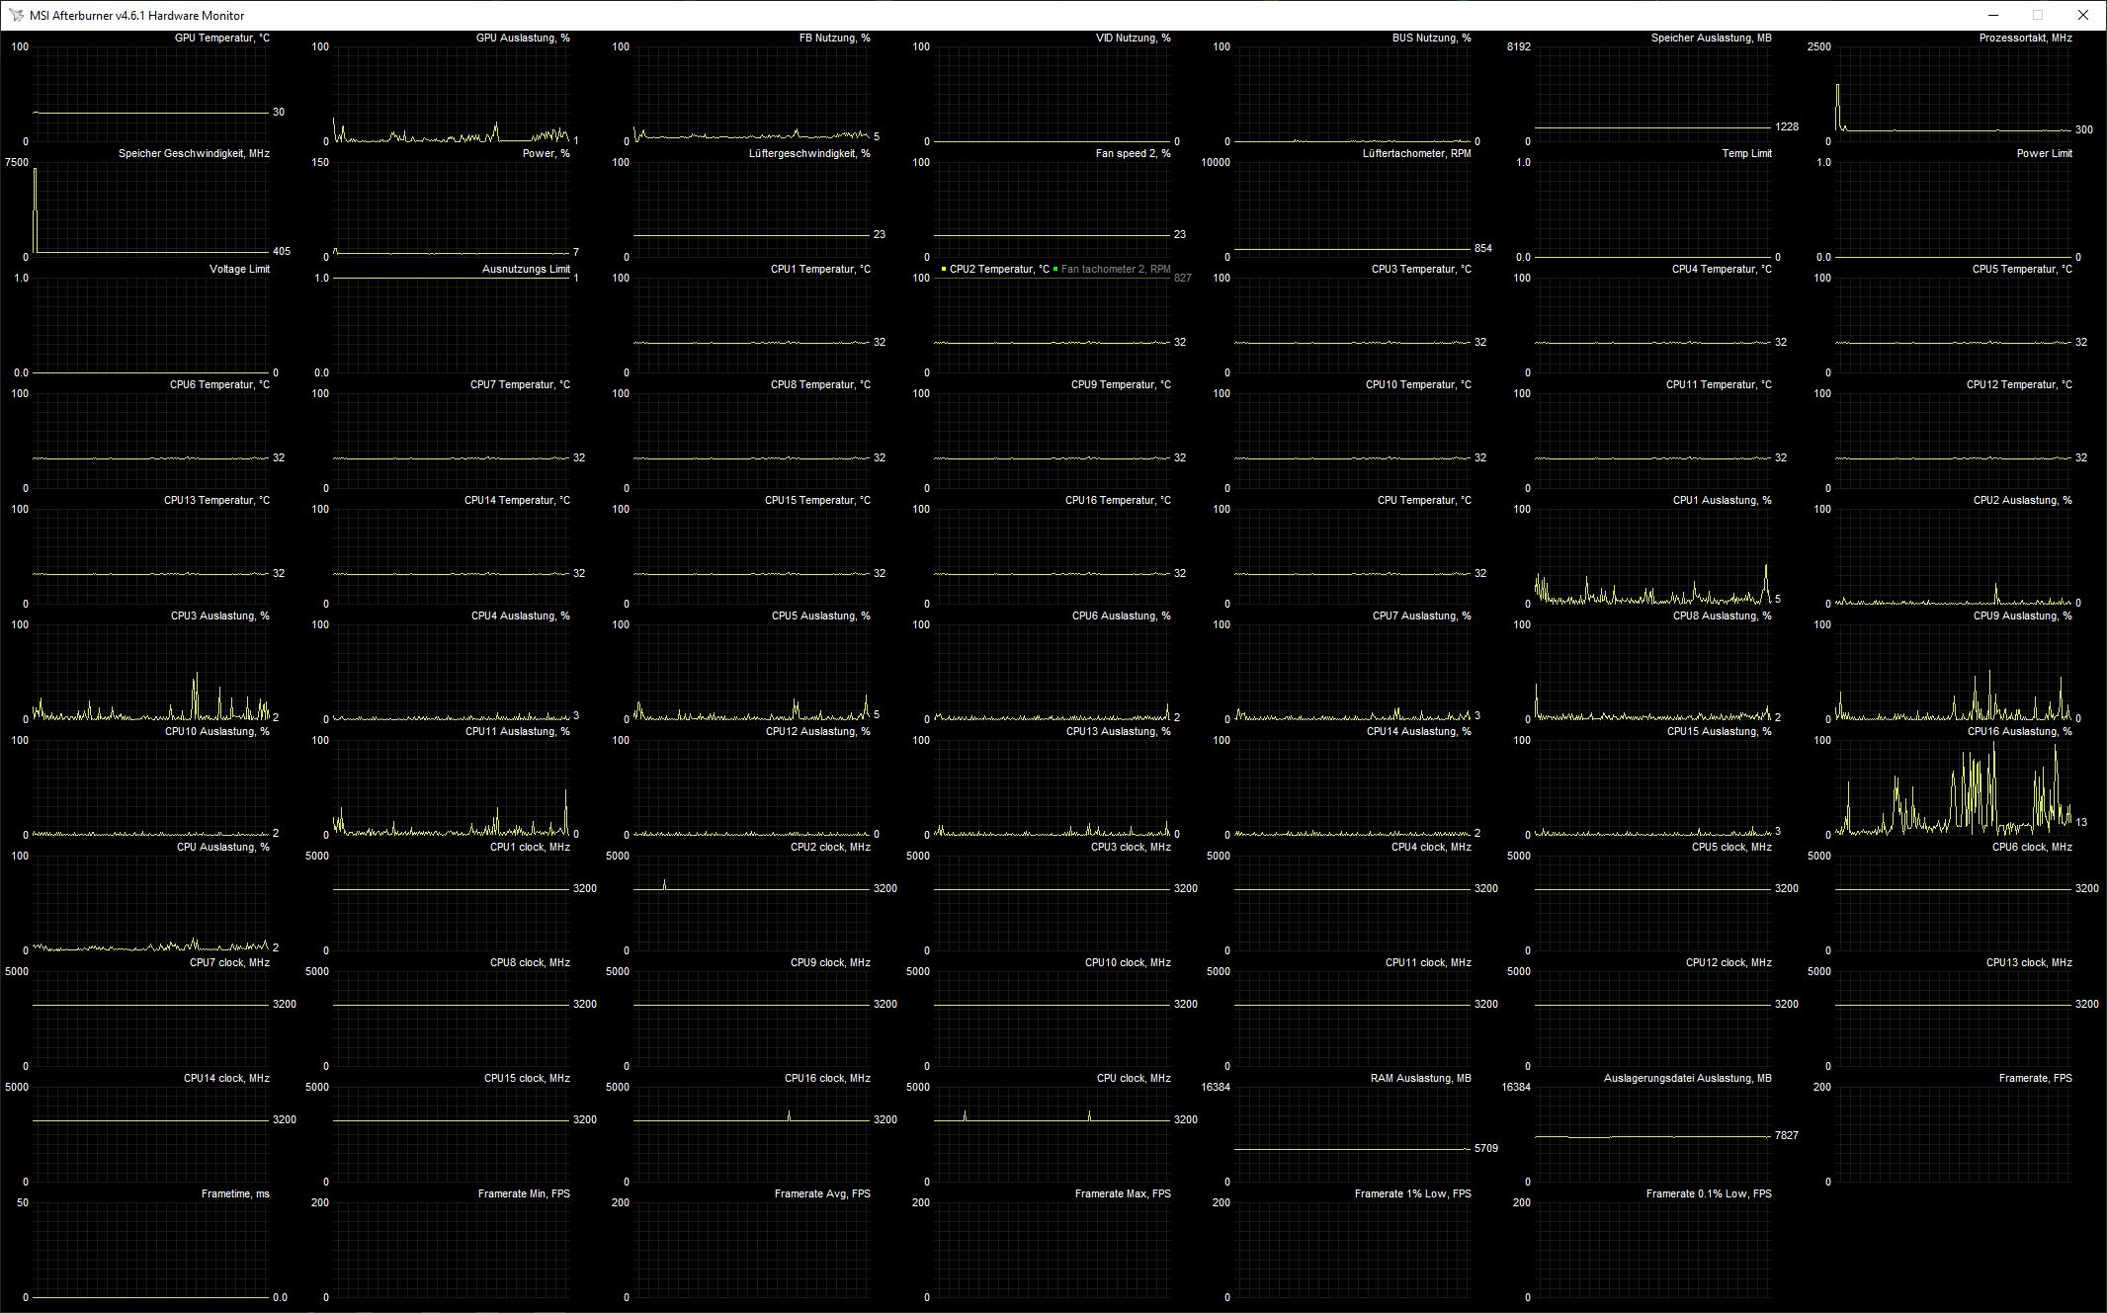The height and width of the screenshot is (1313, 2107).
Task: Close the Hardware Monitor window
Action: 2082,15
